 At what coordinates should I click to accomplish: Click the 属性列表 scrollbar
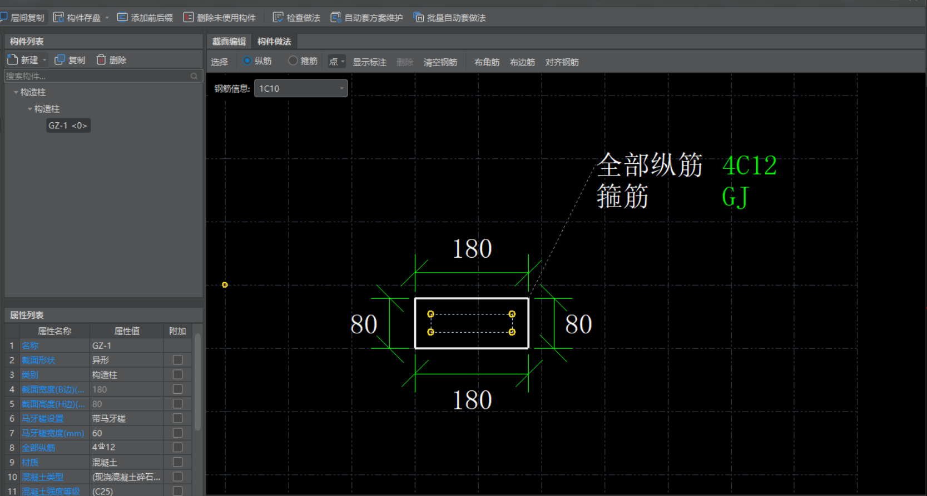click(198, 382)
